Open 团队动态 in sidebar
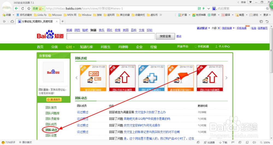 point(51,130)
